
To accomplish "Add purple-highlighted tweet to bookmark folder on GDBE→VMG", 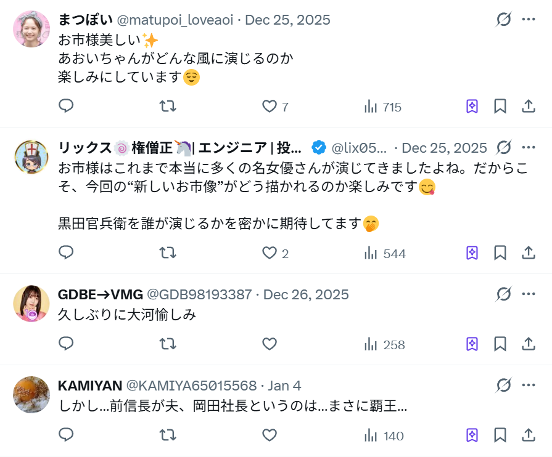I will coord(472,344).
